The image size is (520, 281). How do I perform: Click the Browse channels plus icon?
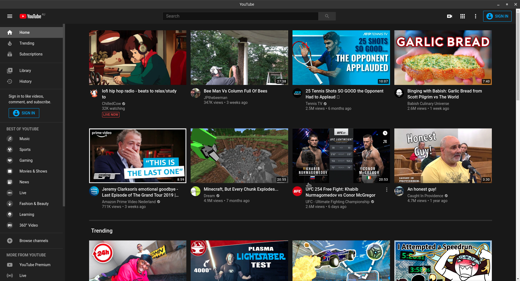coord(10,241)
